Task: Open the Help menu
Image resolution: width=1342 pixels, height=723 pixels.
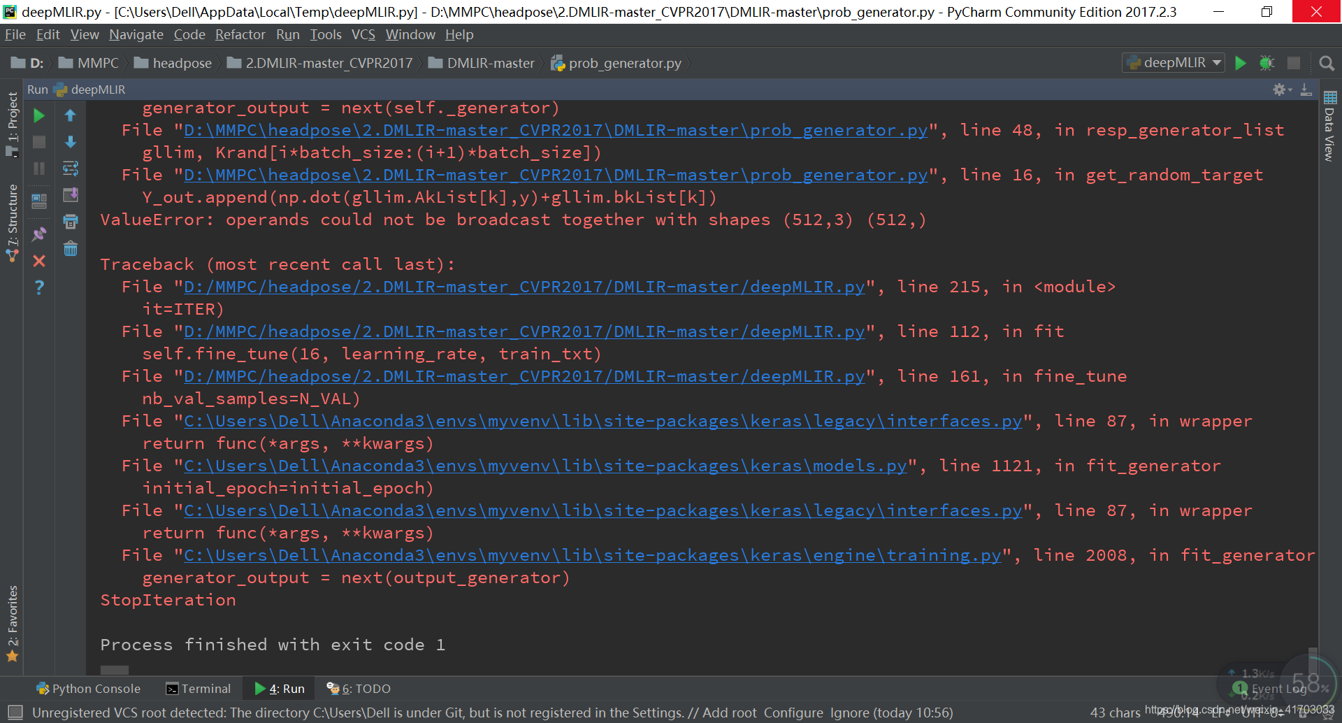Action: click(459, 34)
